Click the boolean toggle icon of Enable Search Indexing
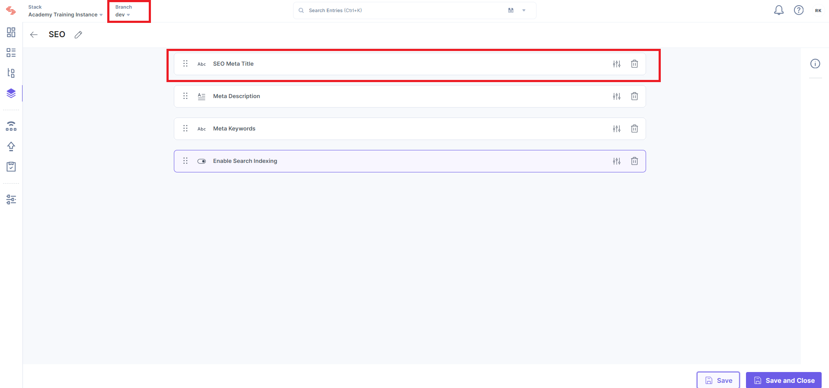The width and height of the screenshot is (829, 388). coord(202,161)
